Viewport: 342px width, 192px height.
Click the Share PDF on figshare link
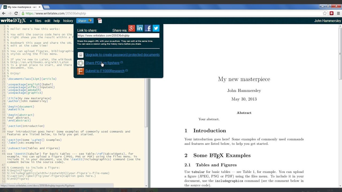pos(102,63)
